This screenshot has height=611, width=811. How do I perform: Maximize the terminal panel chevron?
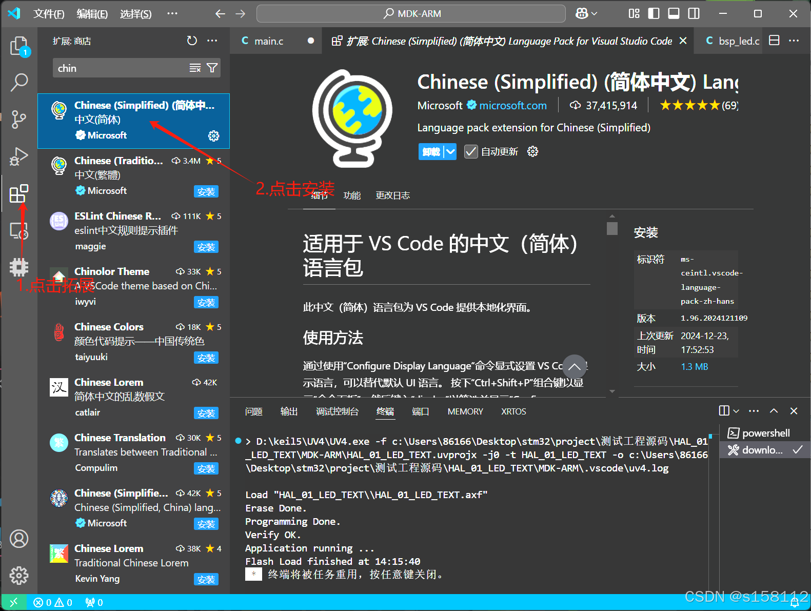(x=774, y=411)
